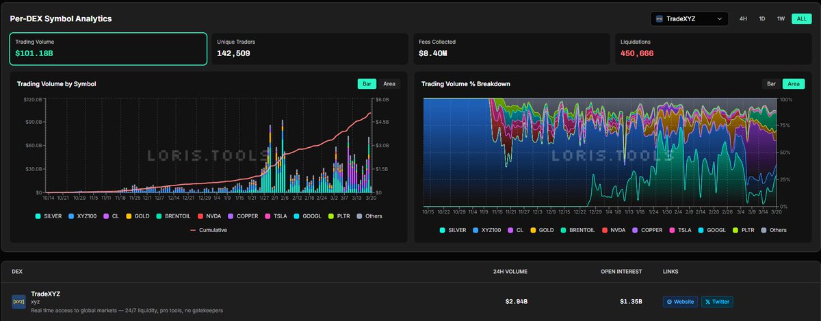Click the 142,509 unique traders value
The width and height of the screenshot is (821, 321).
234,53
